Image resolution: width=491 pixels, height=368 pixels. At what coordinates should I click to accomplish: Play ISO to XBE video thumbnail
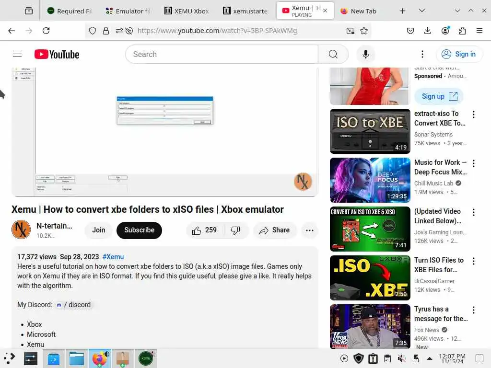pos(370,131)
